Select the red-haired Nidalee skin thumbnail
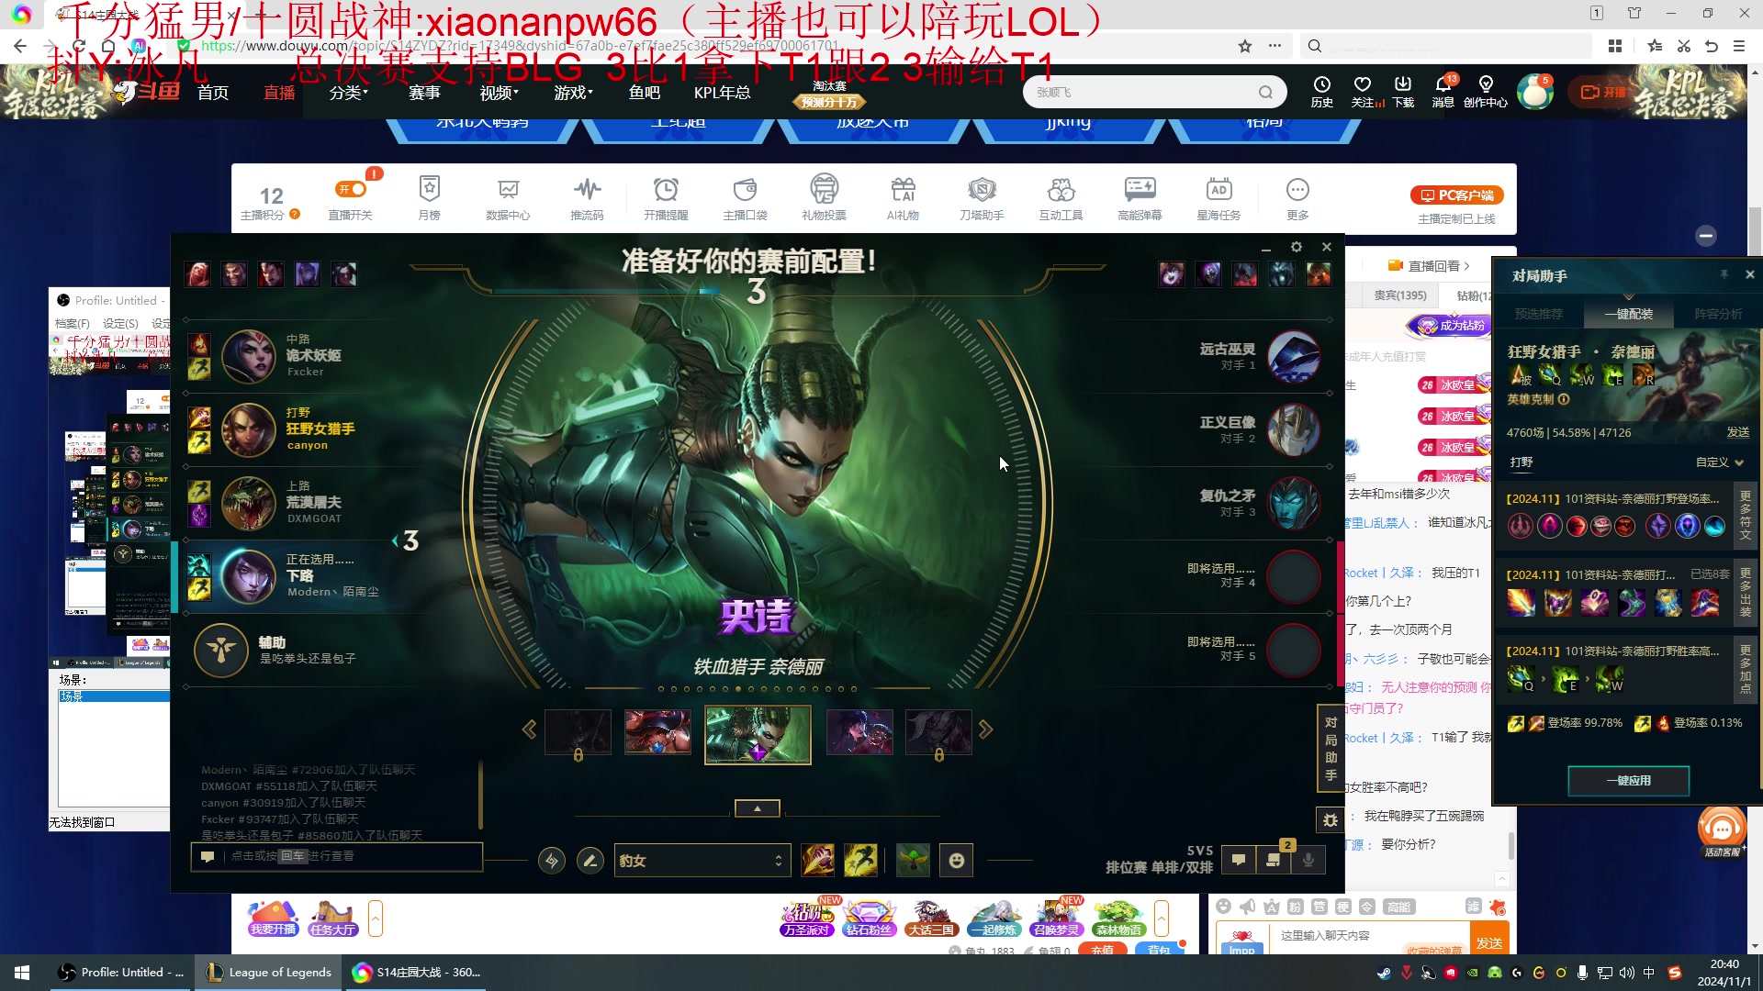The height and width of the screenshot is (991, 1763). click(x=657, y=732)
